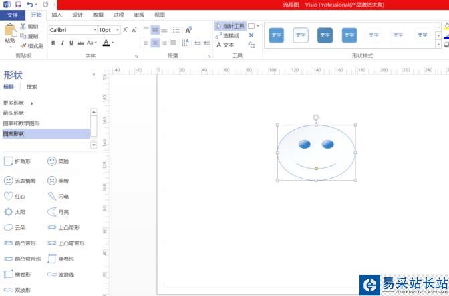Image resolution: width=449 pixels, height=296 pixels.
Task: Click the rotate text direction icon
Action: coord(186,43)
